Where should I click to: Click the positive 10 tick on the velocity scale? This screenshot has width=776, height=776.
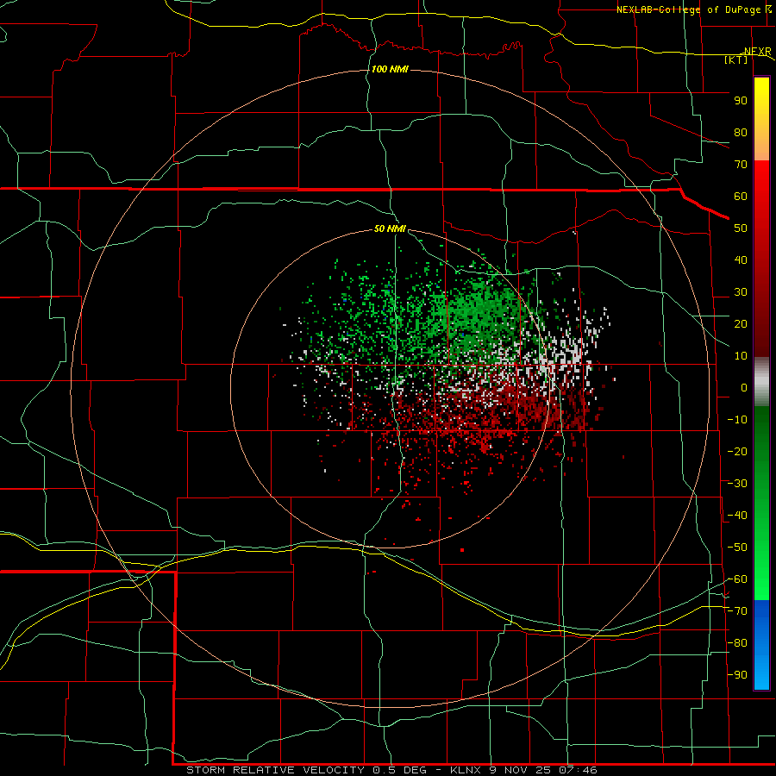click(741, 356)
